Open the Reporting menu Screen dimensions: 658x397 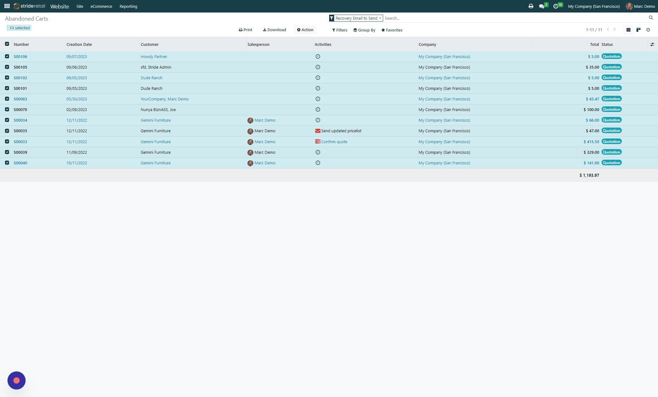[128, 6]
